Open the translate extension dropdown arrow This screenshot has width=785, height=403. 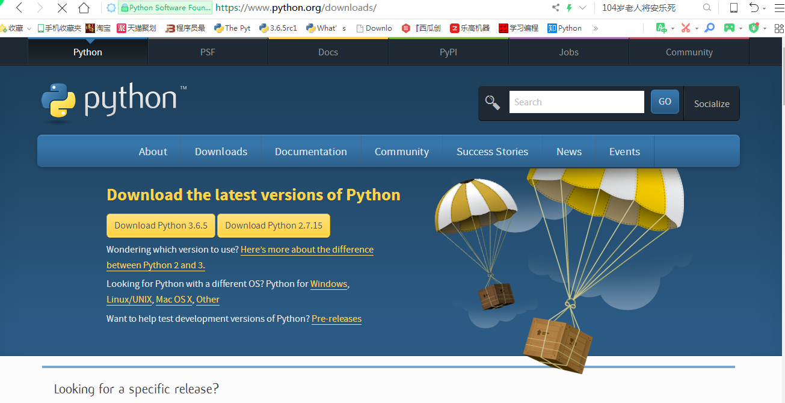[673, 28]
